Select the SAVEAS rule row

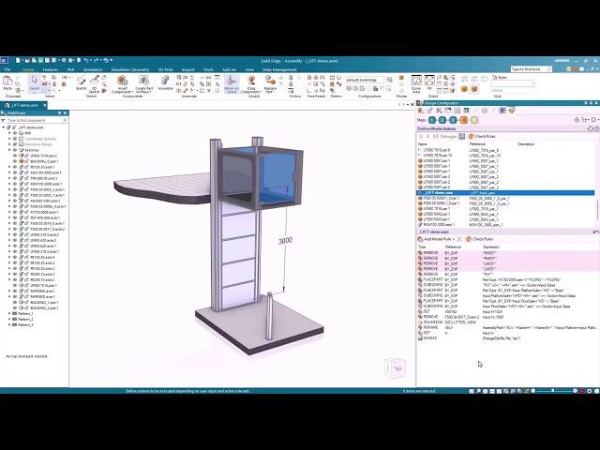click(507, 338)
